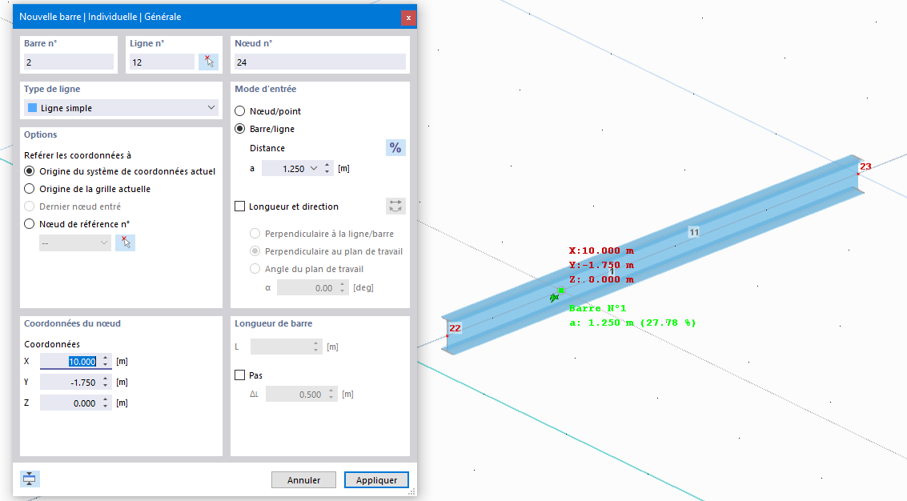Decrease the Y coordinate with the spinner
This screenshot has width=907, height=501.
(106, 385)
